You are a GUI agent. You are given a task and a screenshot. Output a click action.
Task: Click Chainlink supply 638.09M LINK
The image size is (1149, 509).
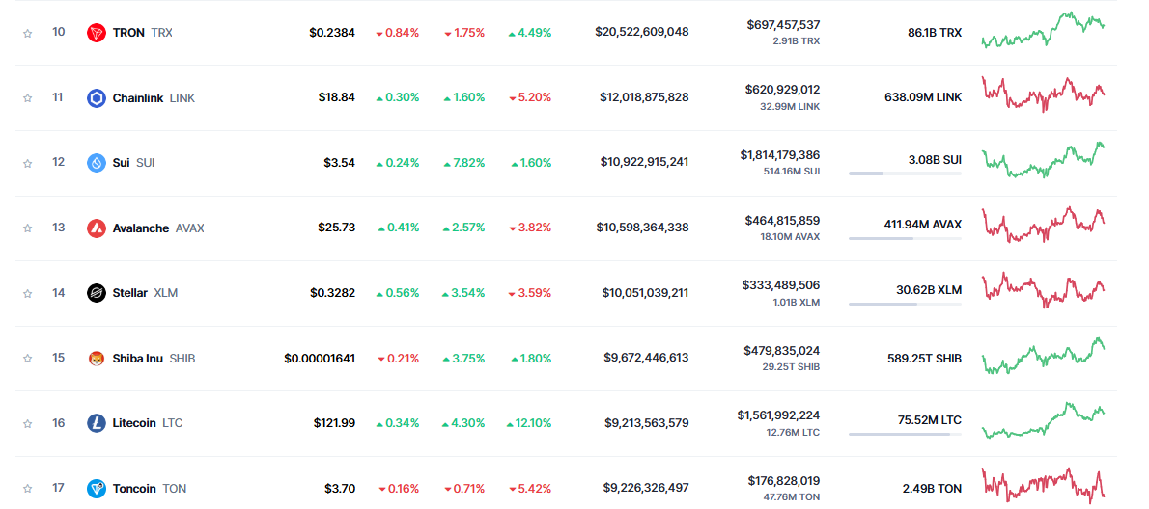tap(923, 97)
